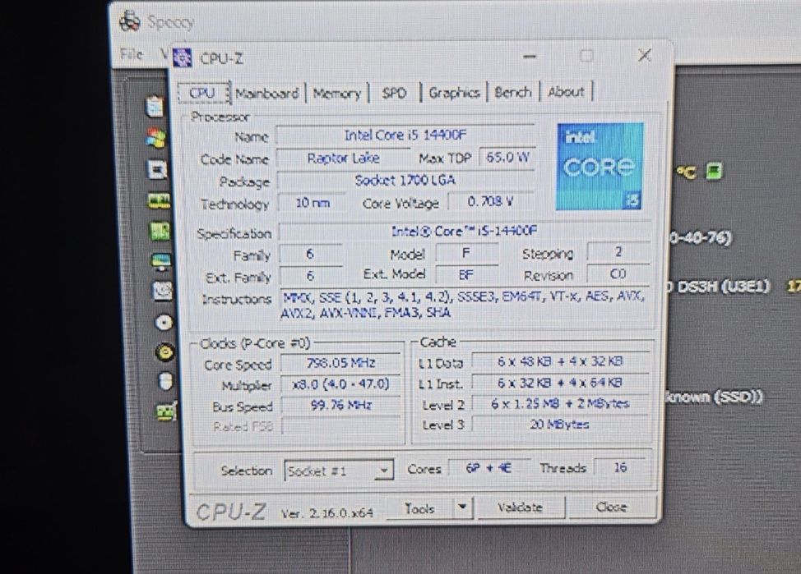Screen dimensions: 801x574
Task: Open the Memory tab in CPU-Z
Action: (x=336, y=94)
